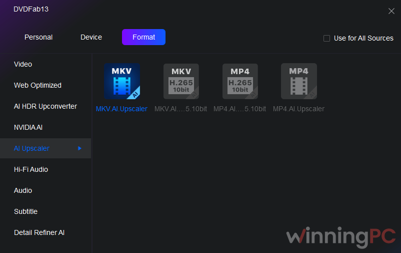Click the MP4.AI.Upscaler label text

pos(298,109)
